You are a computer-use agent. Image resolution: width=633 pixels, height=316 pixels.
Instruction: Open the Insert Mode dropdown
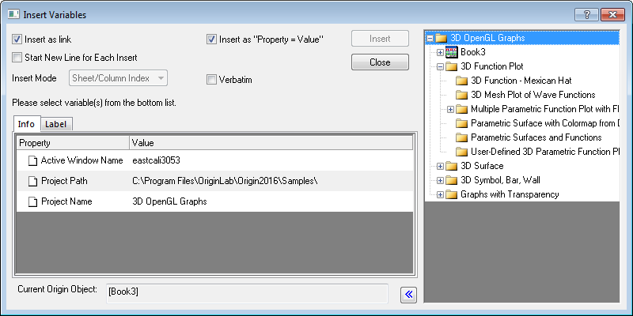point(119,77)
